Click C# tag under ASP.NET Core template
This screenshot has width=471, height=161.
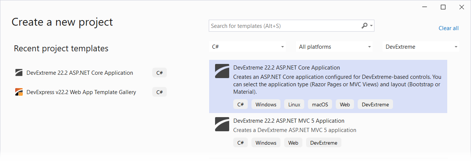240,104
